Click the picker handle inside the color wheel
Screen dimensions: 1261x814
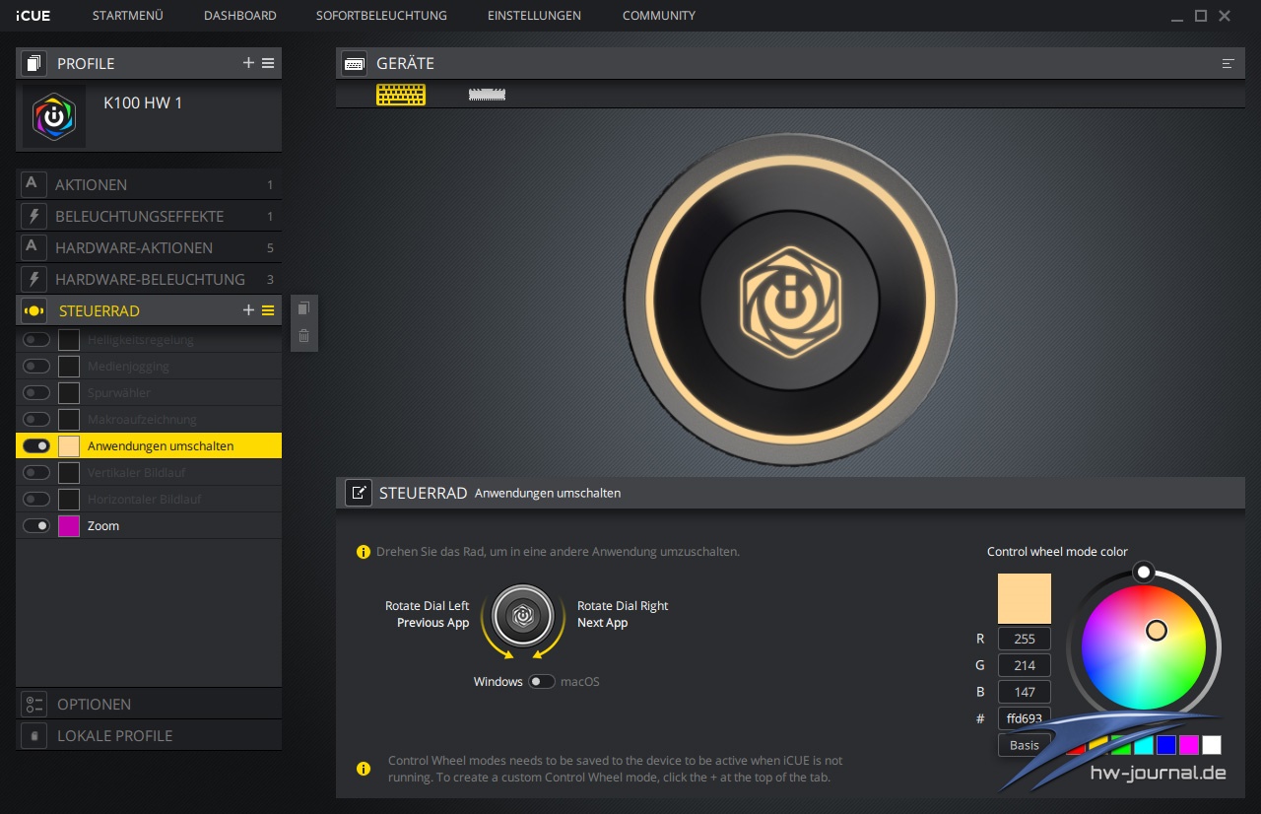[x=1157, y=630]
